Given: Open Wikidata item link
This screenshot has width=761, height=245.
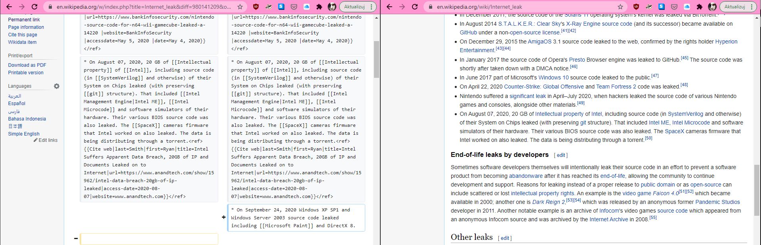Looking at the screenshot, I should [22, 42].
